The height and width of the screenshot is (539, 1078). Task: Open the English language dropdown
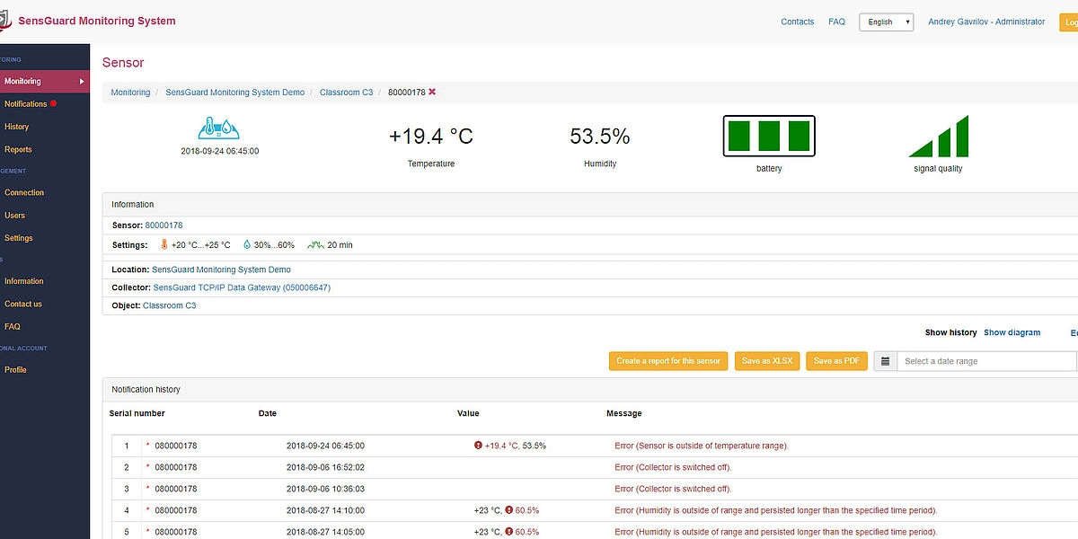tap(886, 22)
